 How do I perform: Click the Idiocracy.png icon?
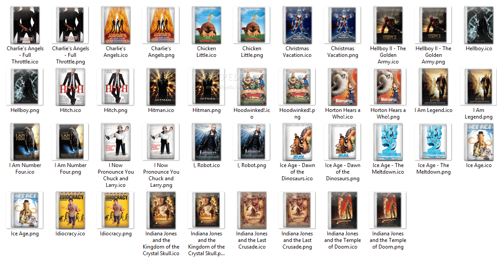116,210
